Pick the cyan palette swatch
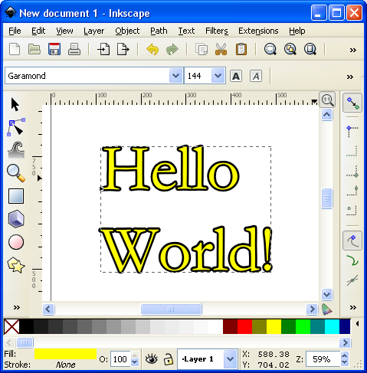Image resolution: width=367 pixels, height=373 pixels. pos(332,326)
